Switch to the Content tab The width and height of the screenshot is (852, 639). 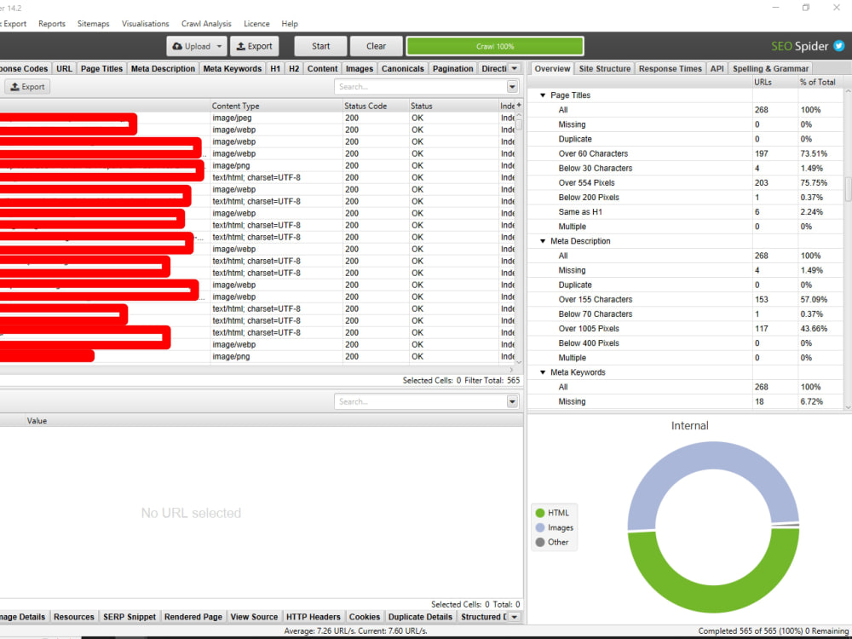point(322,68)
